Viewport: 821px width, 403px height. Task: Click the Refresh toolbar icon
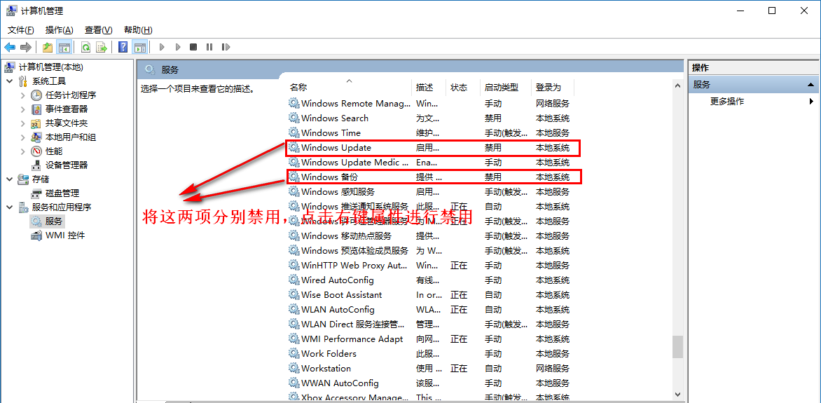86,47
